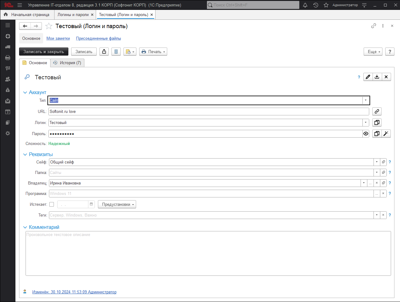Open the Печать dropdown menu
Image resolution: width=400 pixels, height=302 pixels.
tap(153, 52)
